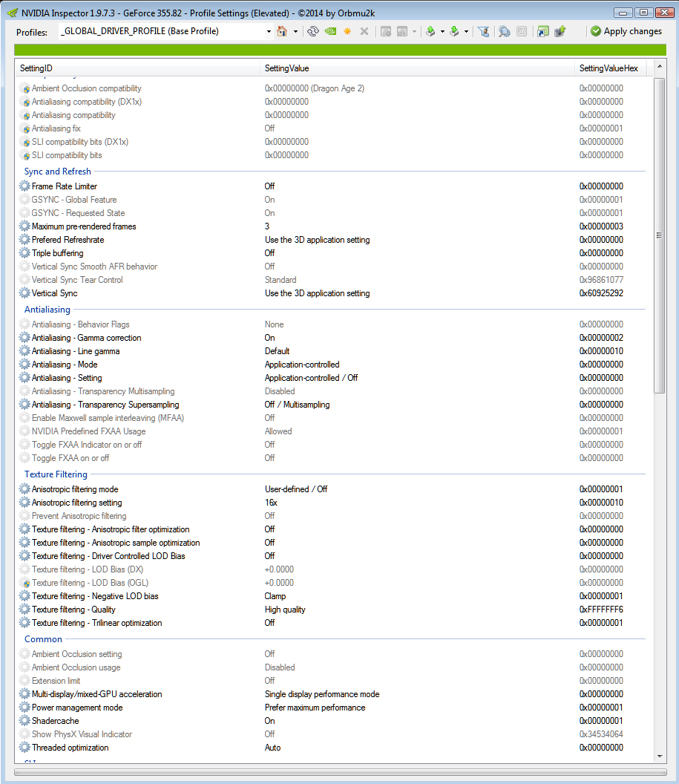Click gear icon of Power management mode
Screen dimensions: 679x784
[24, 708]
